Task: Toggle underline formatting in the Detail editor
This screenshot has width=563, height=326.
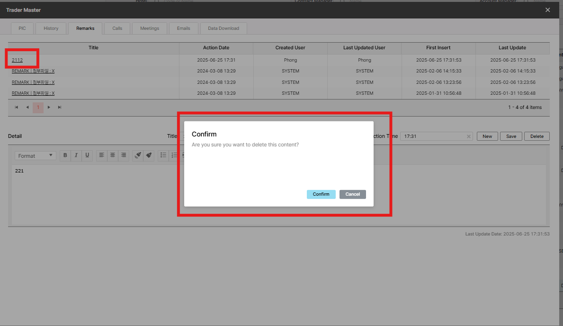Action: [x=87, y=155]
